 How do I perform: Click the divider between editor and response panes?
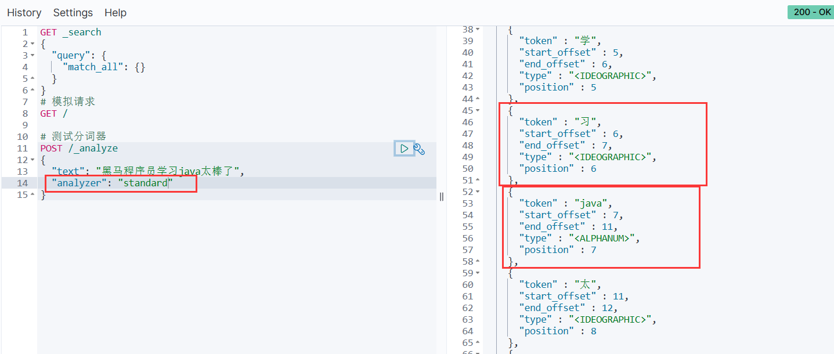tap(442, 196)
